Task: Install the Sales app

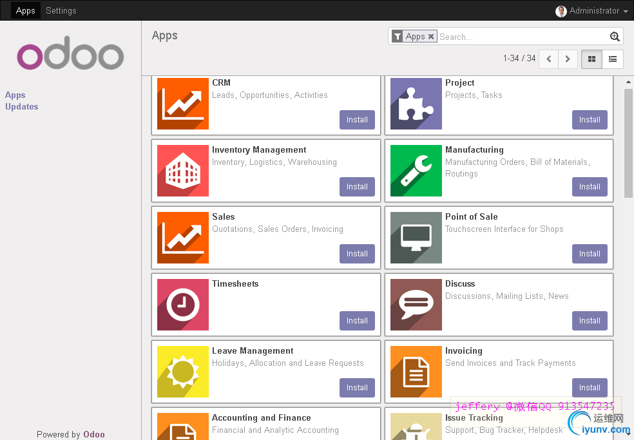Action: pyautogui.click(x=357, y=254)
